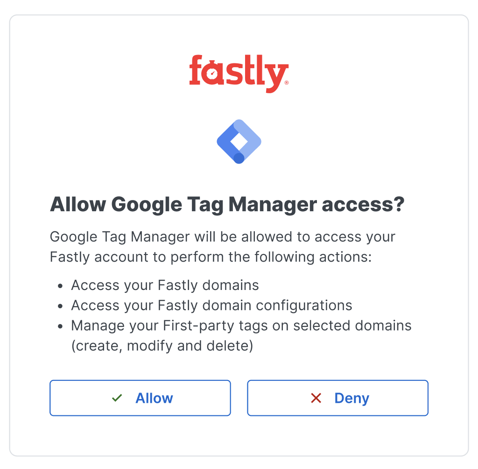Viewport: 478px width, 469px height.
Task: Click the heading 'Allow Google Tag Manager access?'
Action: point(227,204)
